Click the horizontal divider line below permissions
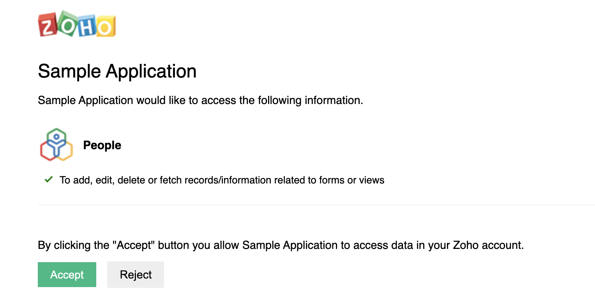The width and height of the screenshot is (595, 305). pyautogui.click(x=312, y=205)
